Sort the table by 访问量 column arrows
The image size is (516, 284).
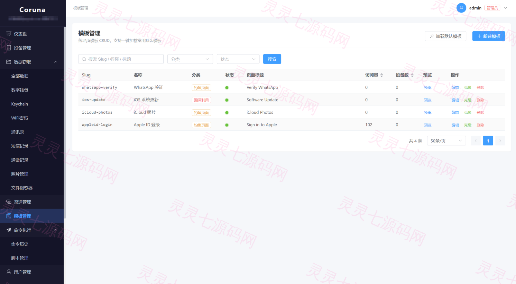[x=382, y=75]
